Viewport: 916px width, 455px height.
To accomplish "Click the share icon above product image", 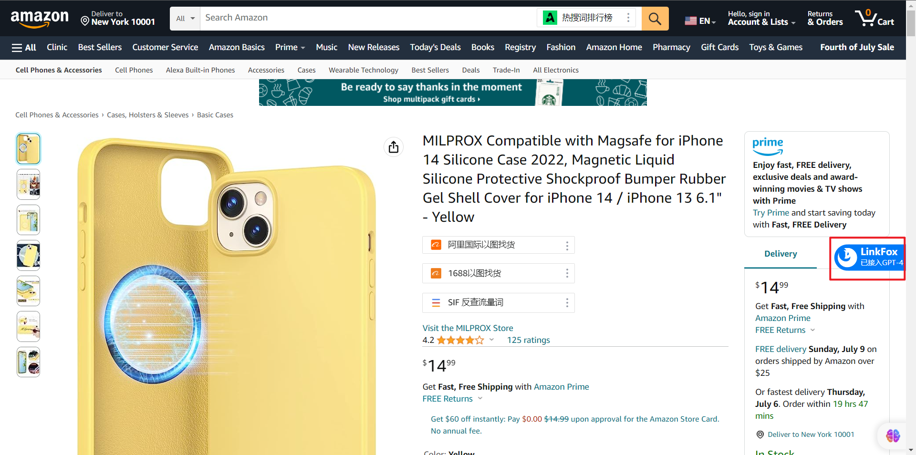I will pyautogui.click(x=394, y=147).
